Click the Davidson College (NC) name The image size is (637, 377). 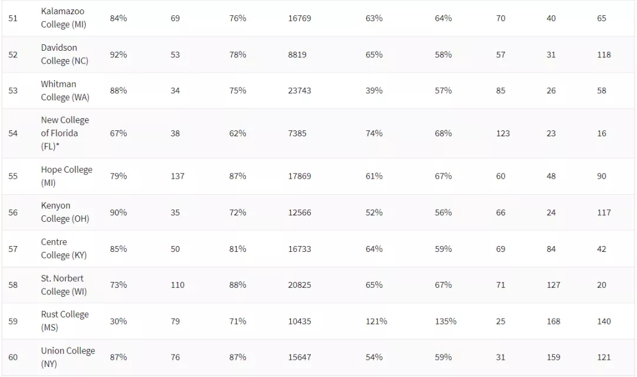(x=64, y=54)
